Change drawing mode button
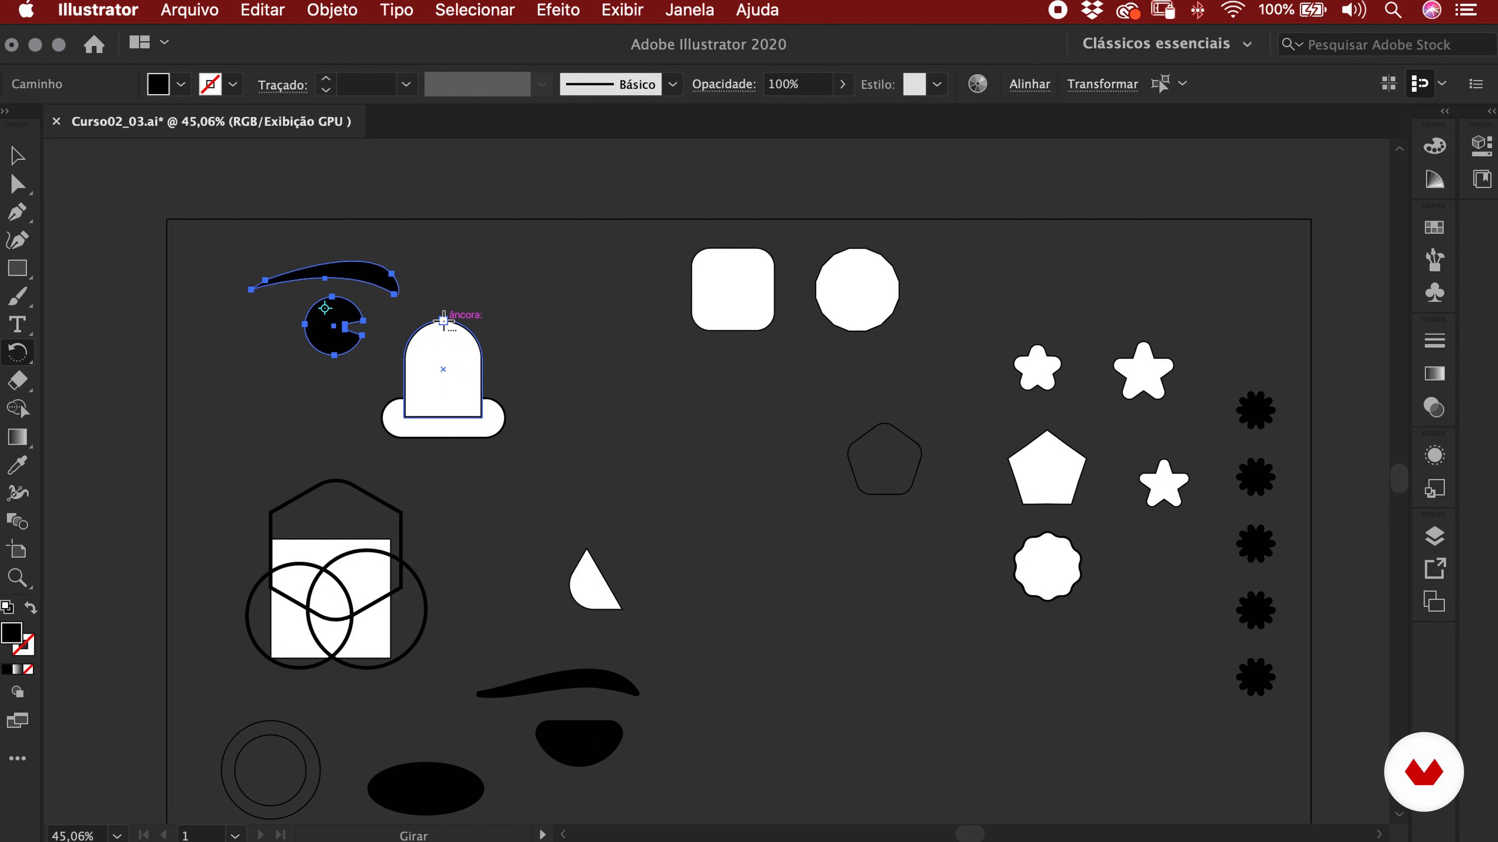1498x842 pixels. pyautogui.click(x=17, y=692)
